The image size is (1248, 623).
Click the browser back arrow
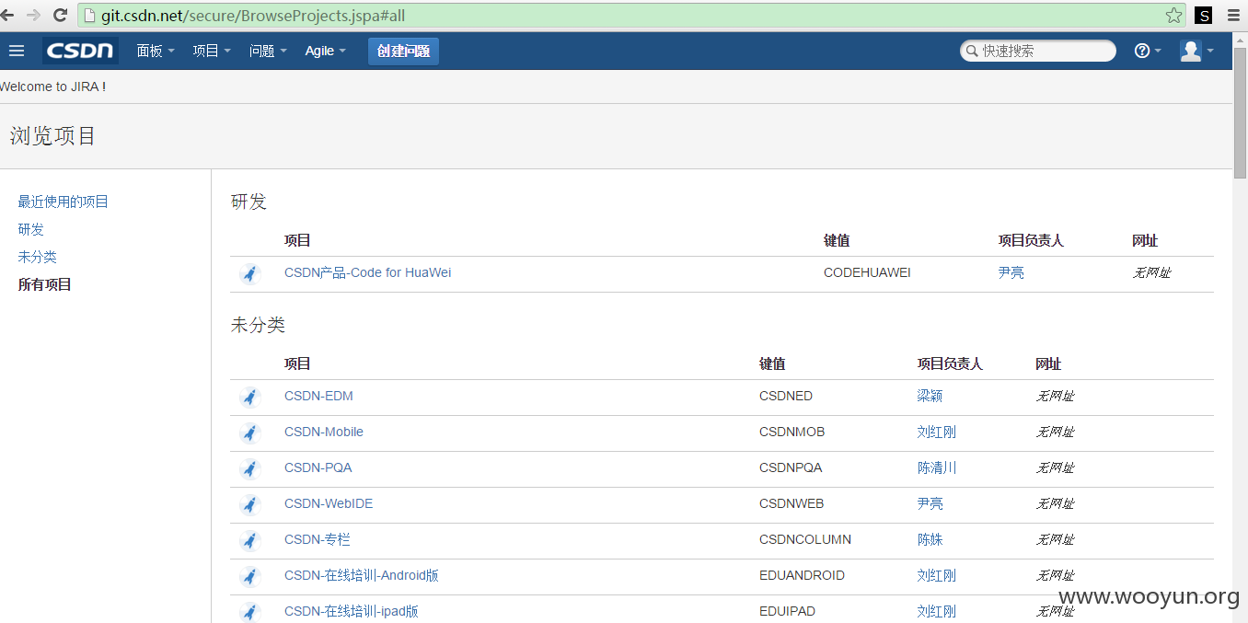7,15
